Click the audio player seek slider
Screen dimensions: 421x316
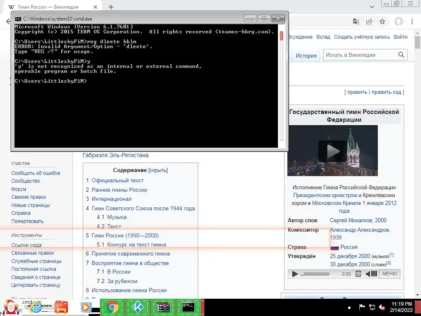click(x=315, y=274)
